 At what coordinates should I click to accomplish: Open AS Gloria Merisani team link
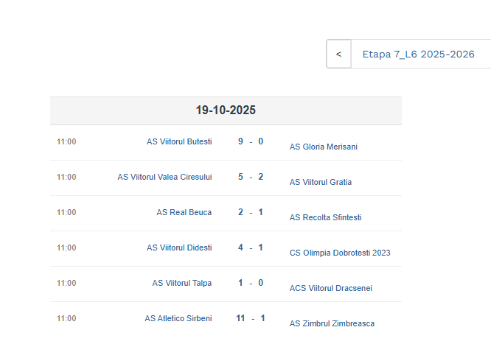[x=324, y=147]
